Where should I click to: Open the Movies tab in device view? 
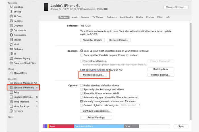[x=85, y=17]
